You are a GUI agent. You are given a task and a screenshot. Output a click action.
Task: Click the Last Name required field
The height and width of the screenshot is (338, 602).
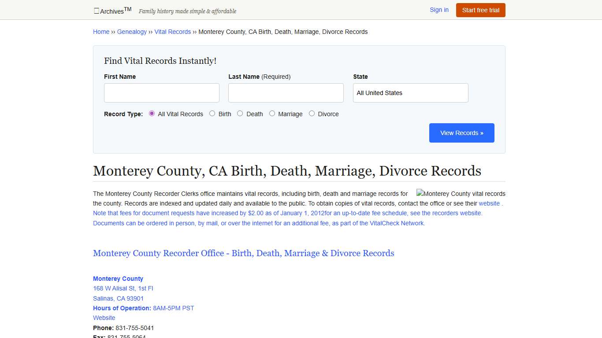coord(286,92)
